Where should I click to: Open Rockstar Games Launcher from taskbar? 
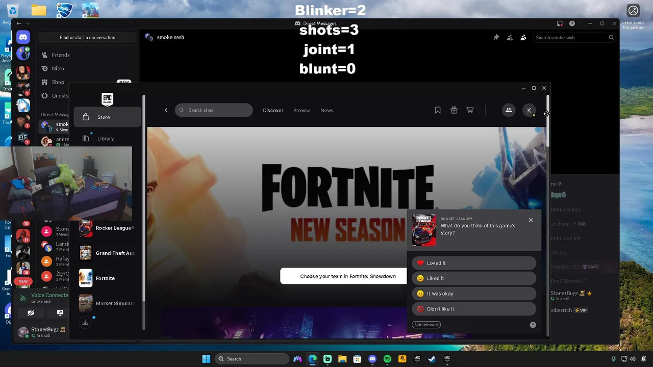[x=402, y=359]
